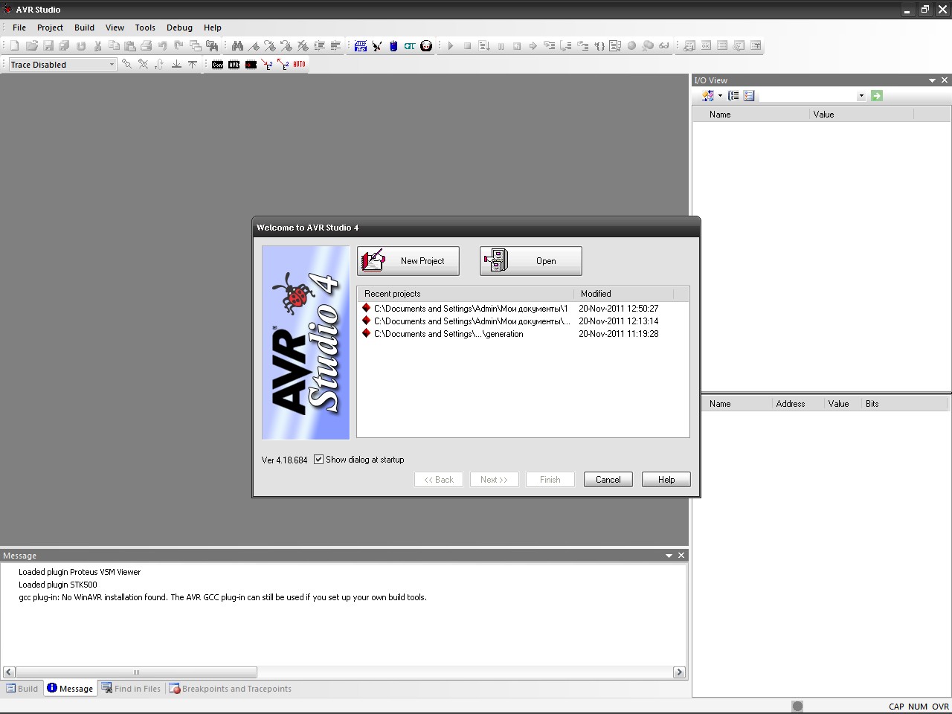Click the colored arrows icon in I/O View
The image size is (952, 714).
coord(707,96)
